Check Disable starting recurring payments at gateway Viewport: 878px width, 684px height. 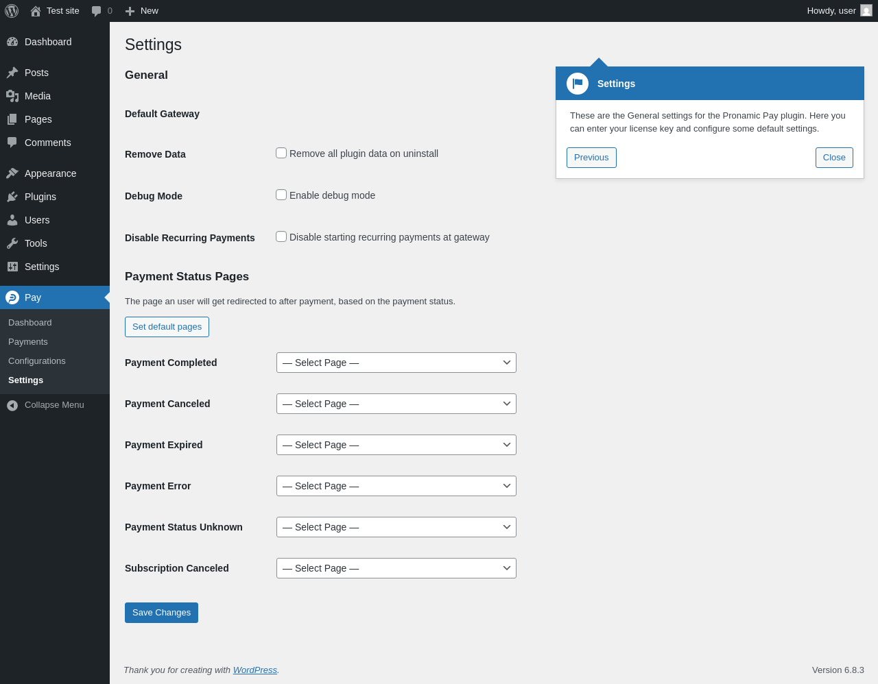click(281, 236)
